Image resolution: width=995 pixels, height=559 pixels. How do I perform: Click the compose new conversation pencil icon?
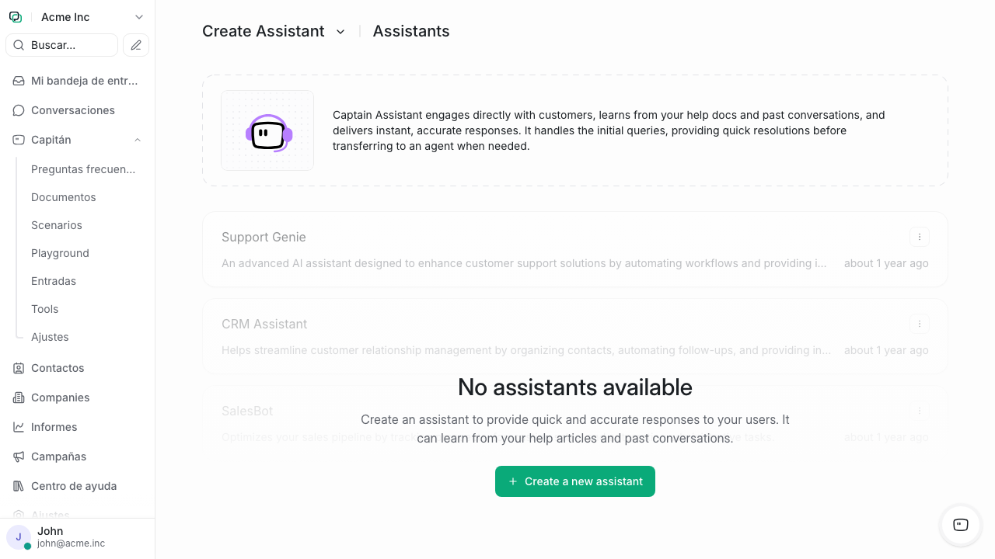pos(136,45)
